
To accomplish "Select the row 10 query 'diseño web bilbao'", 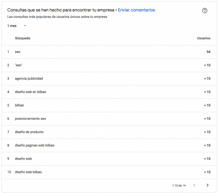I will pyautogui.click(x=28, y=172).
